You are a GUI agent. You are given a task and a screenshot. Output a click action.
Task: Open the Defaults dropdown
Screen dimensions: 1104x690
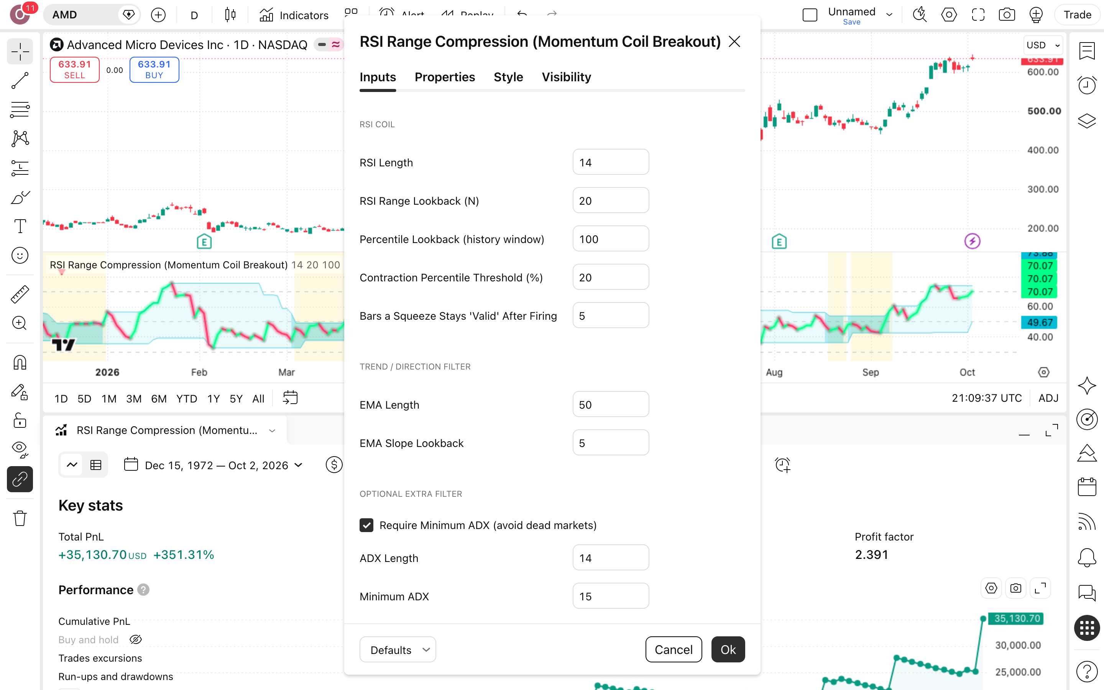(x=398, y=649)
